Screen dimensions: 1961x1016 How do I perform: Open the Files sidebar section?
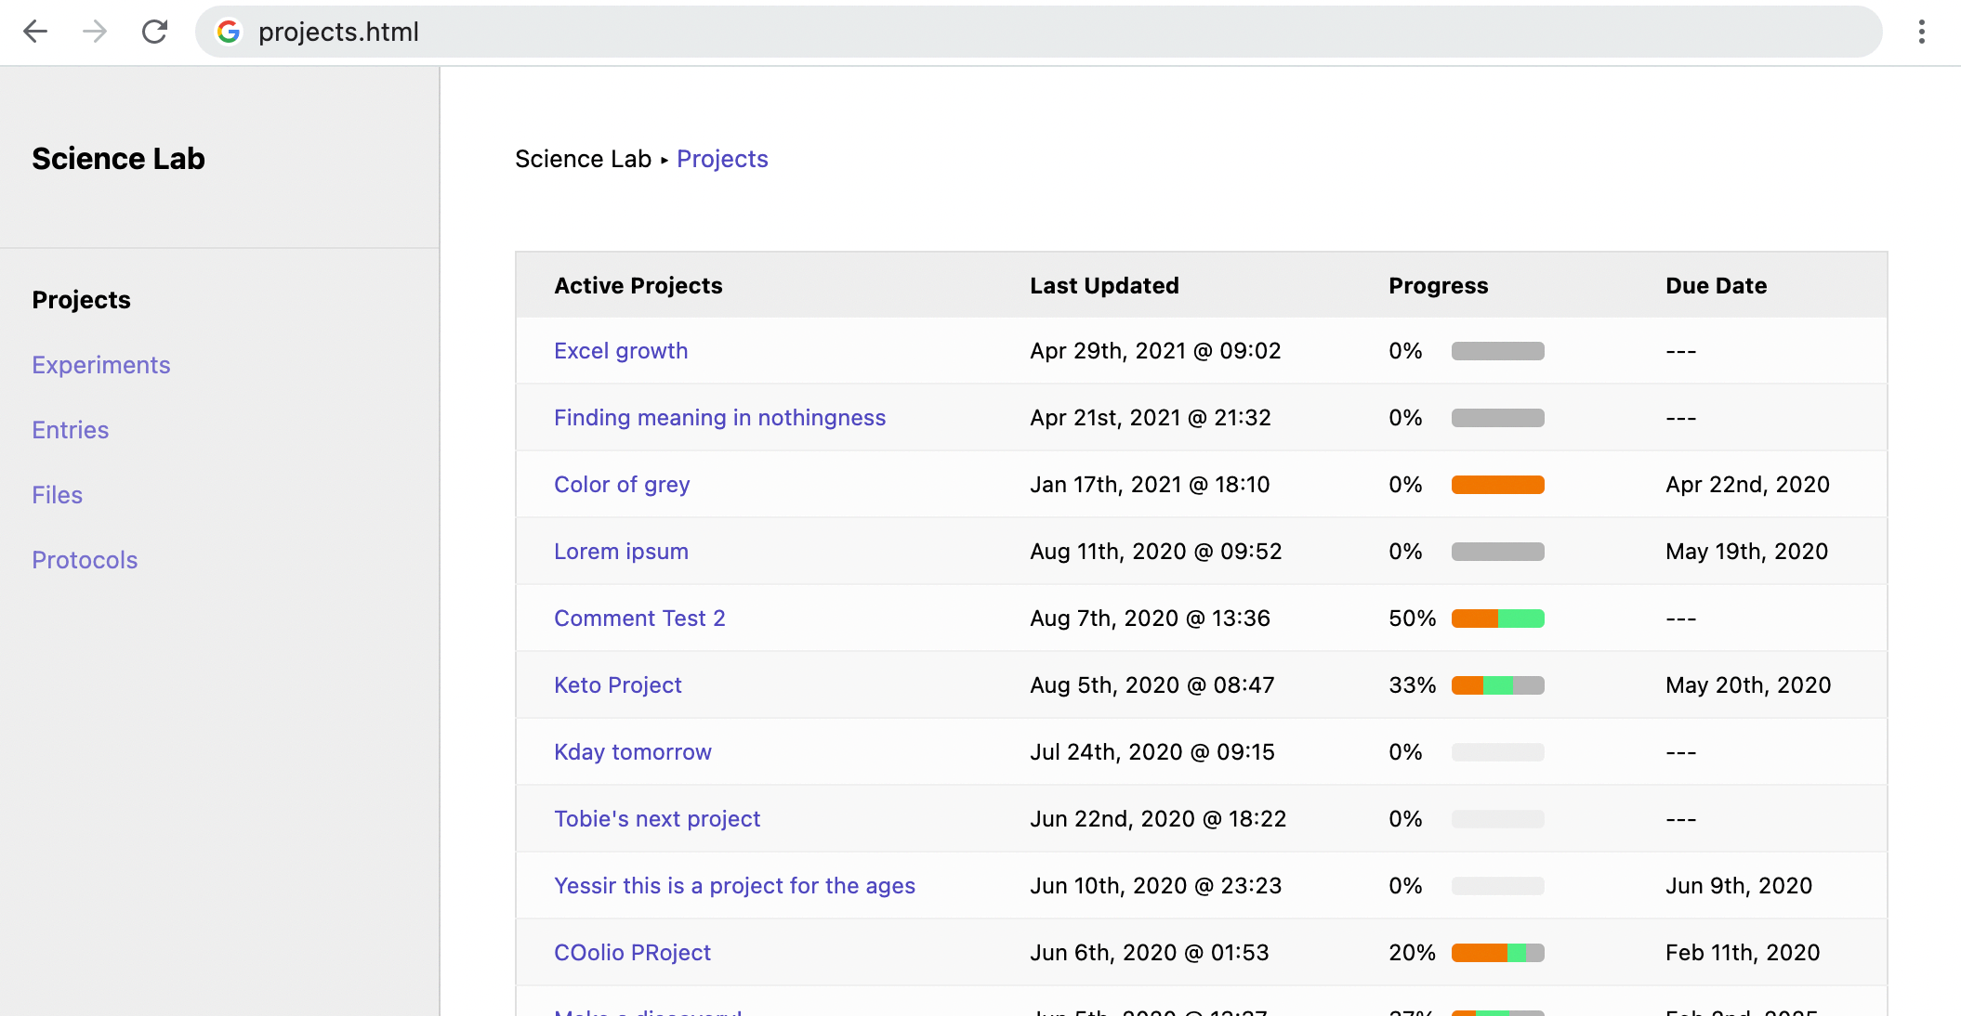(x=57, y=495)
